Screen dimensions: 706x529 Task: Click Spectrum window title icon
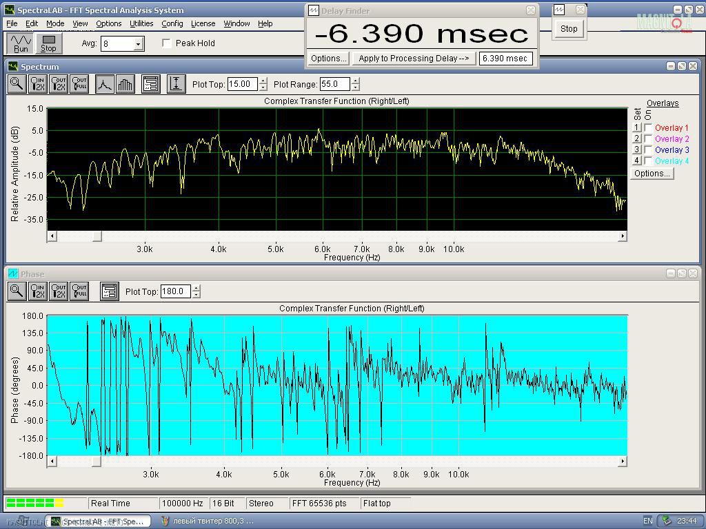click(13, 67)
